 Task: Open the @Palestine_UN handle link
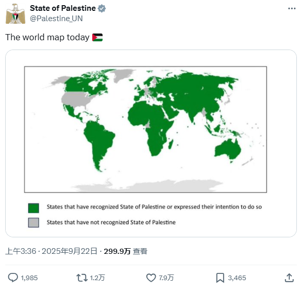pyautogui.click(x=57, y=19)
